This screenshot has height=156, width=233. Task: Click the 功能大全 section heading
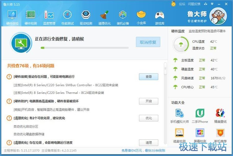coord(178,103)
